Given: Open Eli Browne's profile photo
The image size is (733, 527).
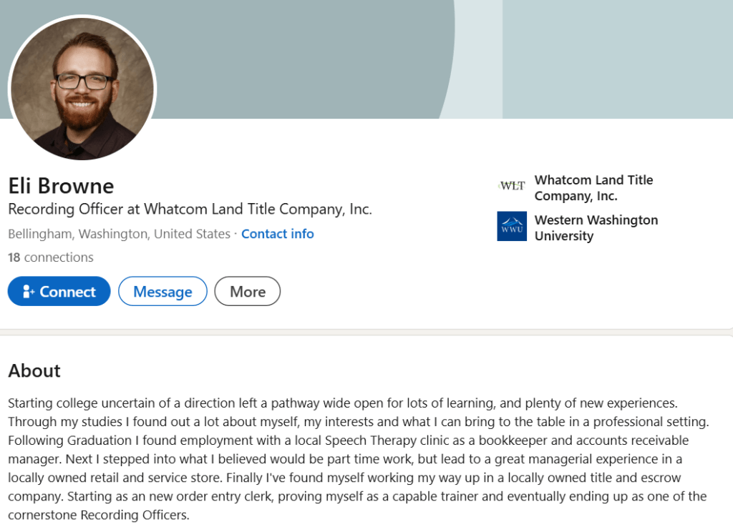Looking at the screenshot, I should [82, 88].
